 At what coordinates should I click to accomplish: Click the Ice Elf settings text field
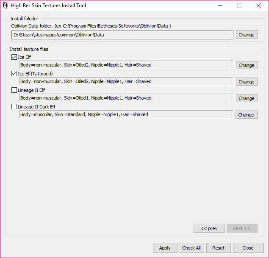[x=126, y=65]
